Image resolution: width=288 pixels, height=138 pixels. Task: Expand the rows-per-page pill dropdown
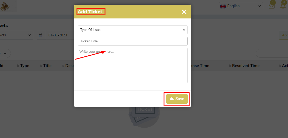5,54
